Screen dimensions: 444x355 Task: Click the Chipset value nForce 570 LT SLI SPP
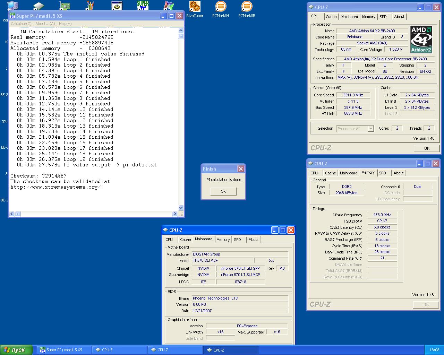[x=240, y=268]
